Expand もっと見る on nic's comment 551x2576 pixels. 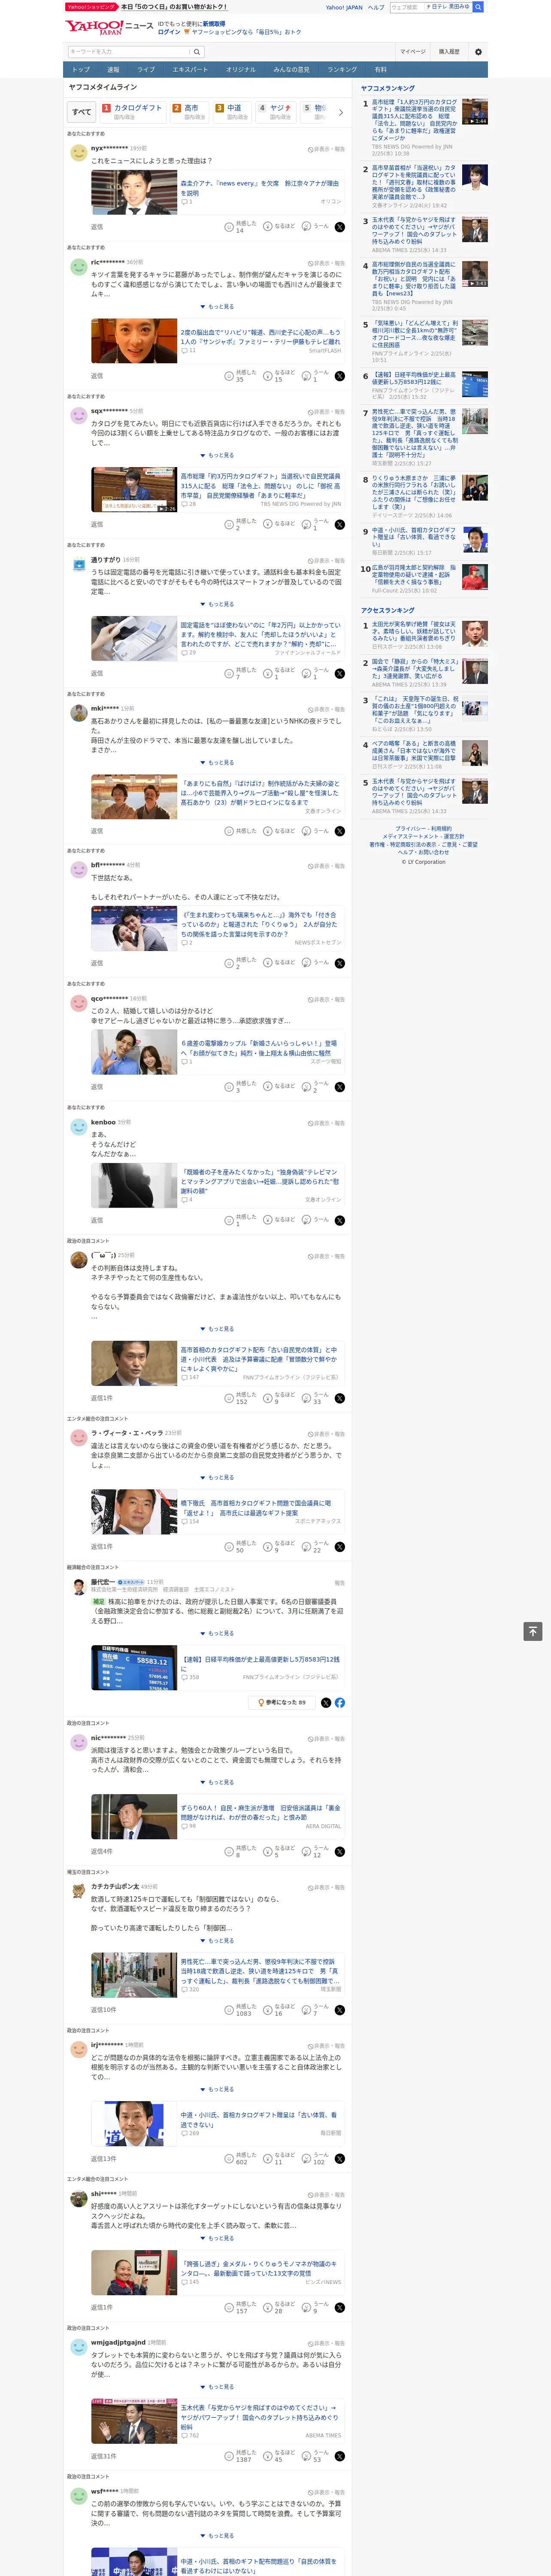(x=217, y=1782)
